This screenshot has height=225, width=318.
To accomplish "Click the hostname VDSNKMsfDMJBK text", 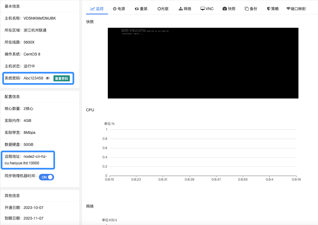I will click(40, 18).
